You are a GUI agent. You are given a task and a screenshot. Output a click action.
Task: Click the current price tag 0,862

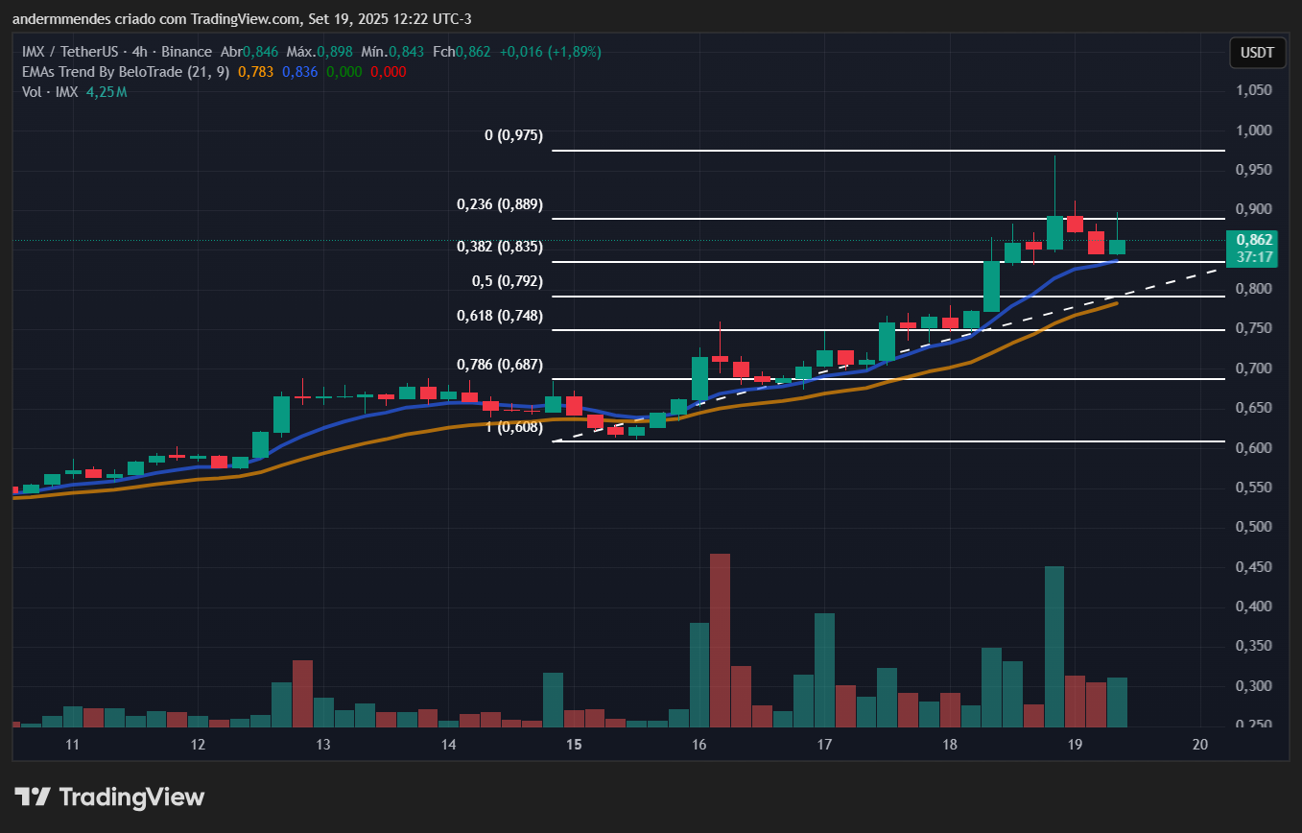1255,240
